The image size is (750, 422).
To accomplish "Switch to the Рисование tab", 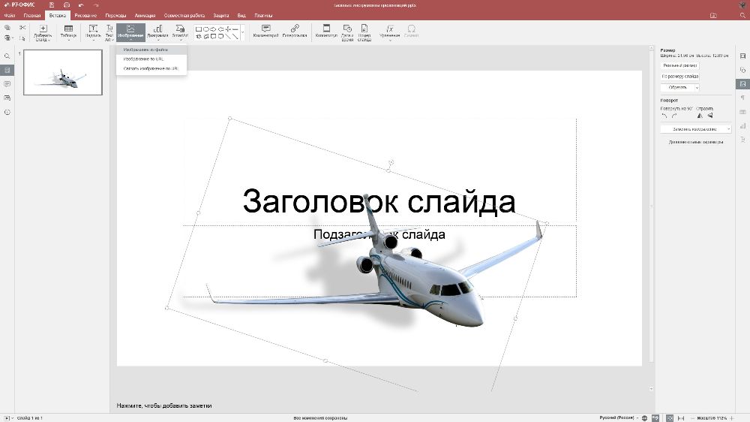I will [x=85, y=15].
